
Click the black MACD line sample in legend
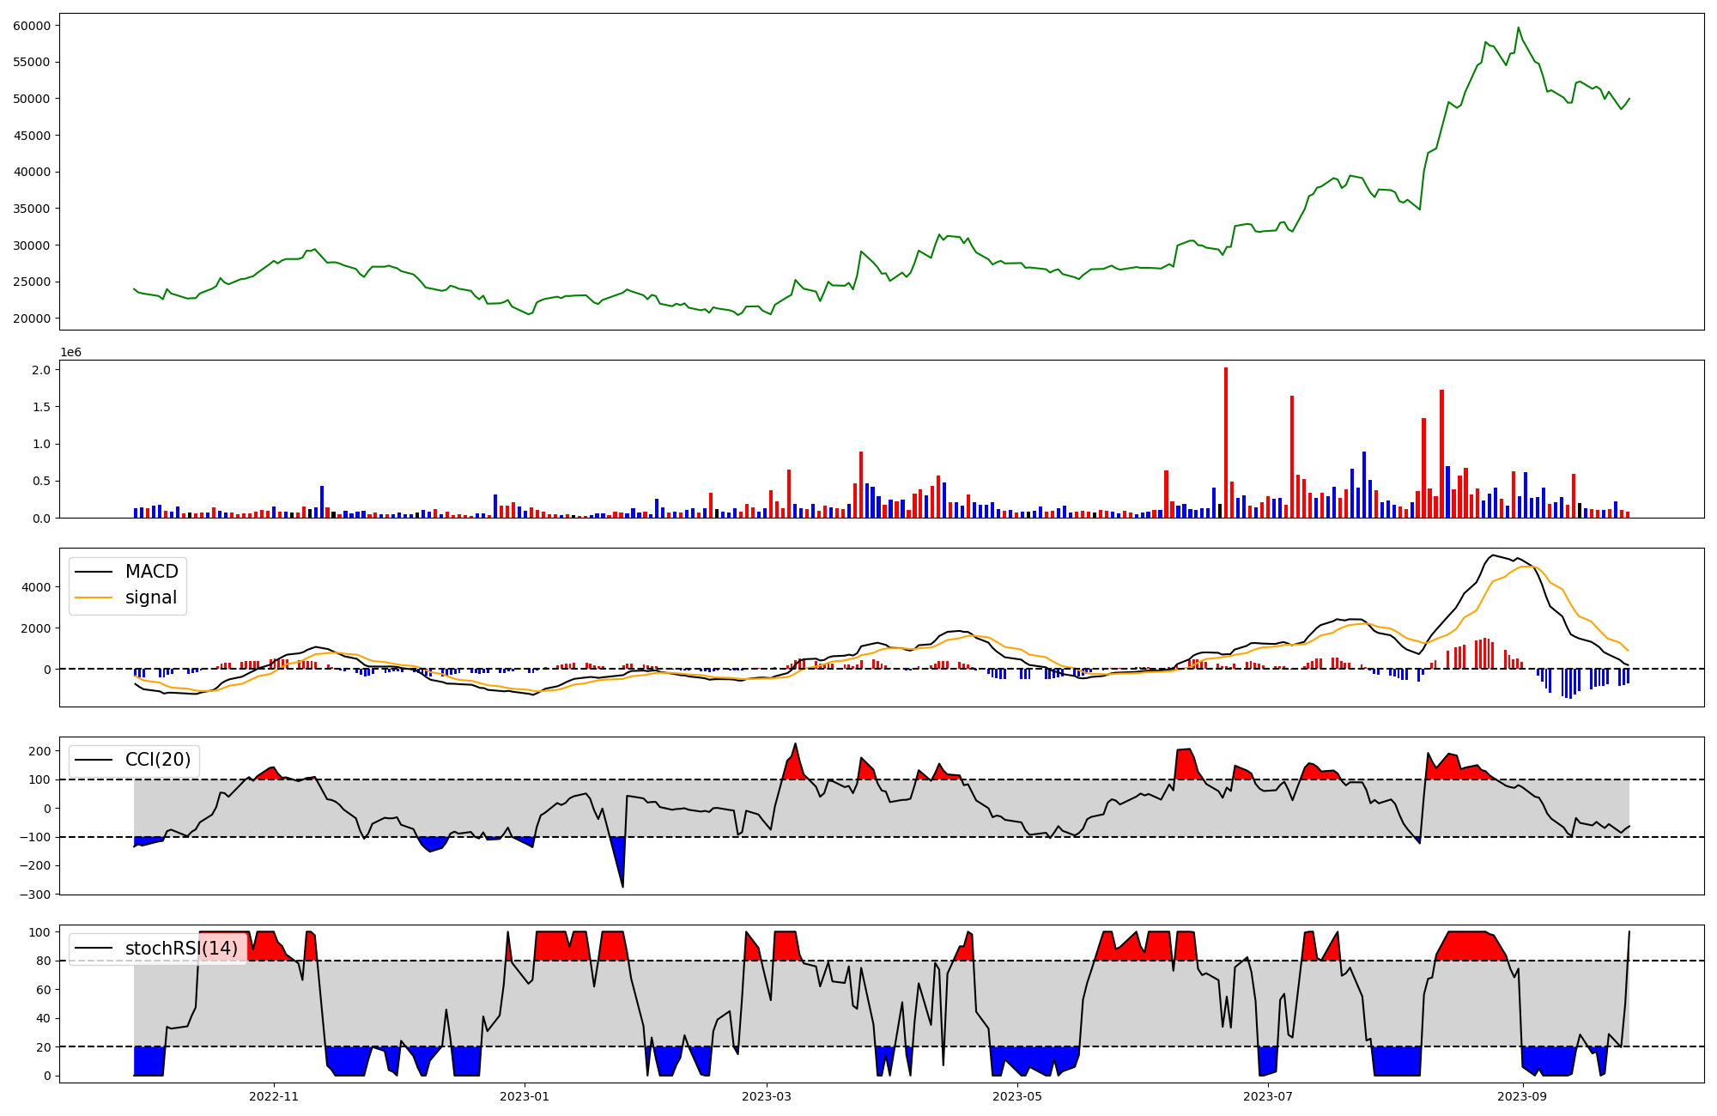pos(94,572)
